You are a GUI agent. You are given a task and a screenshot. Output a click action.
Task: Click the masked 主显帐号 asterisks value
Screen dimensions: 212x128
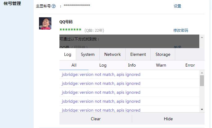coord(77,5)
